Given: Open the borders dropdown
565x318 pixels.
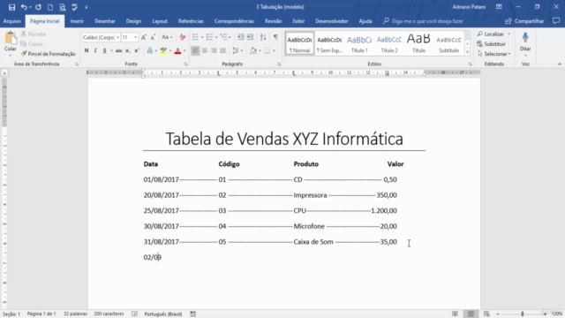Looking at the screenshot, I should point(275,50).
